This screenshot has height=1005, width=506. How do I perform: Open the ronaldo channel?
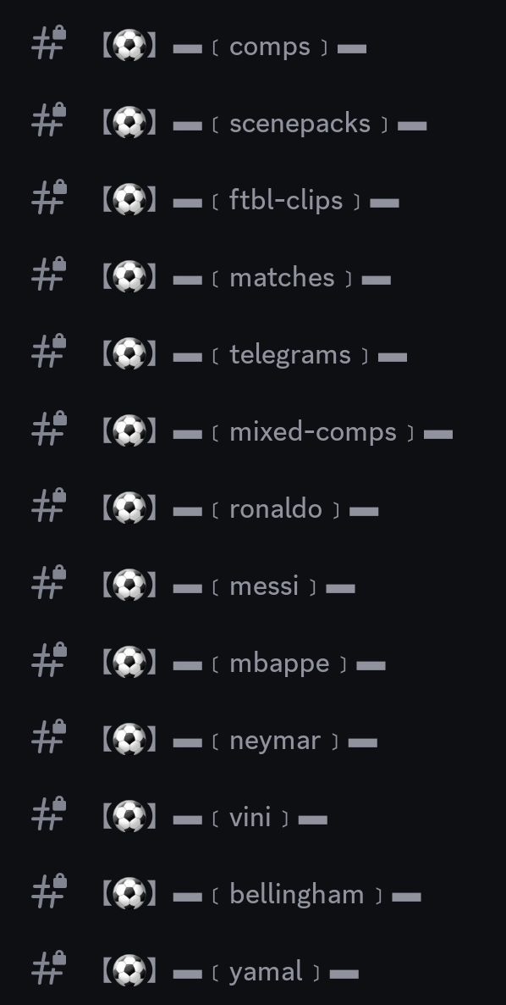(253, 509)
